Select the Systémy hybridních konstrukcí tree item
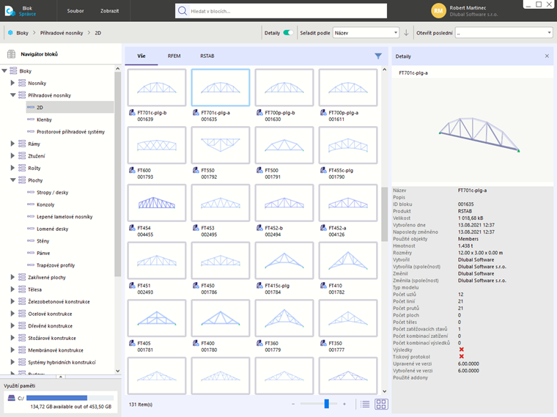This screenshot has height=417, width=557. [x=62, y=362]
